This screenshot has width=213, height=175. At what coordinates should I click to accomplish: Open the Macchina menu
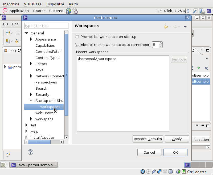coord(11,4)
